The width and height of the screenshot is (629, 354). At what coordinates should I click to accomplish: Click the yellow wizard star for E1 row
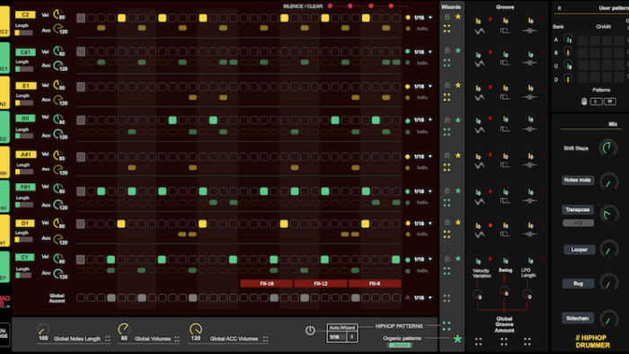(458, 85)
